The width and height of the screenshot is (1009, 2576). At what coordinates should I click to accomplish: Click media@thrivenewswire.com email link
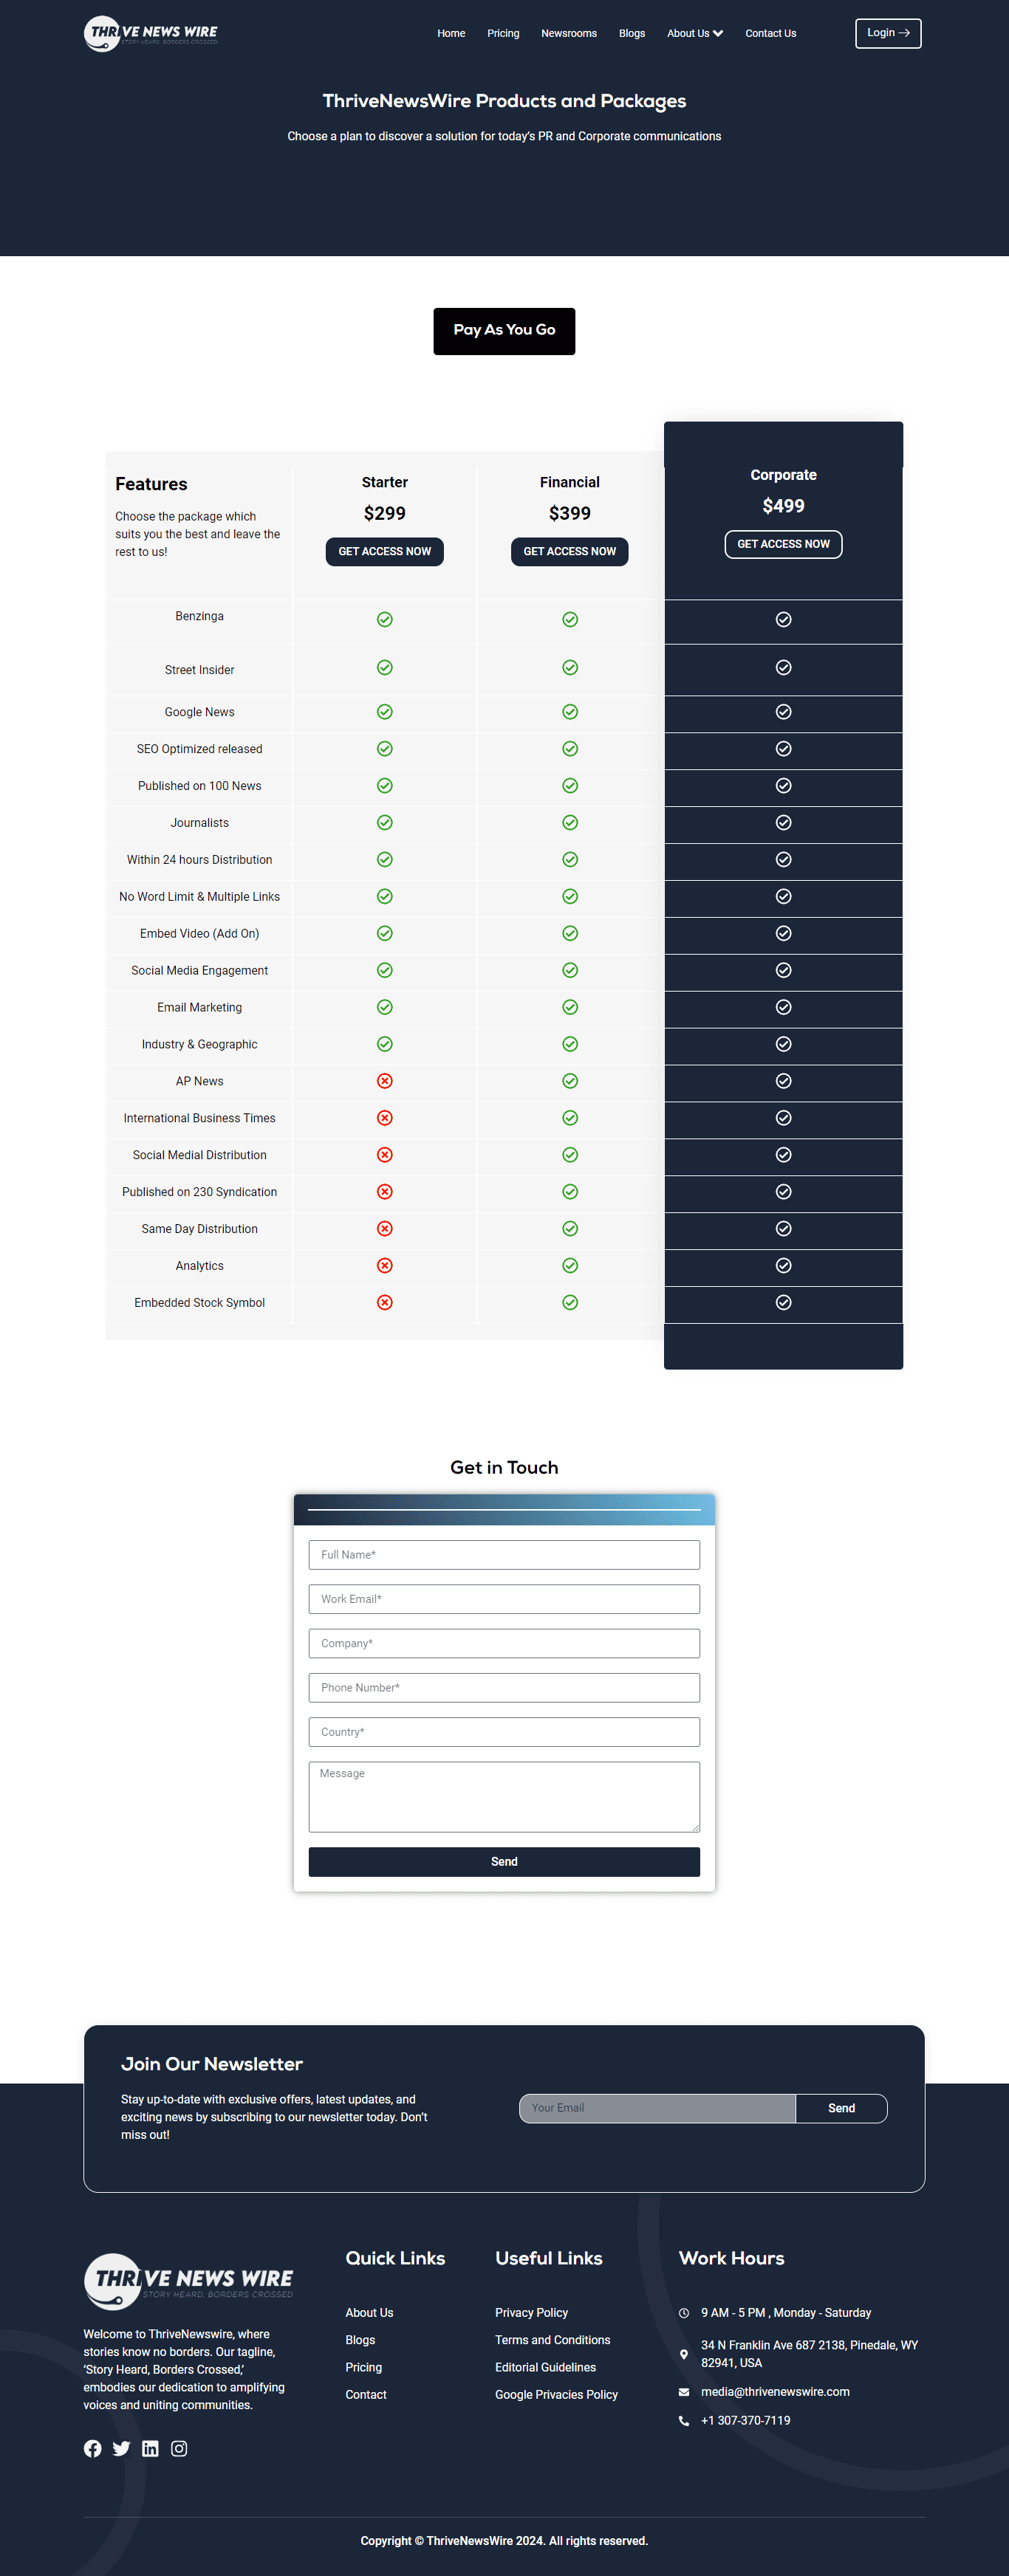775,2391
